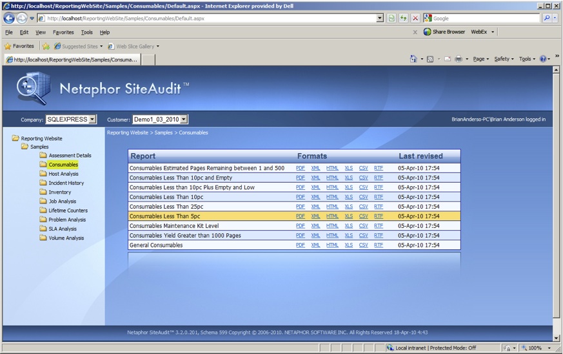
Task: Select Problem Analysis in the tree
Action: 67,220
